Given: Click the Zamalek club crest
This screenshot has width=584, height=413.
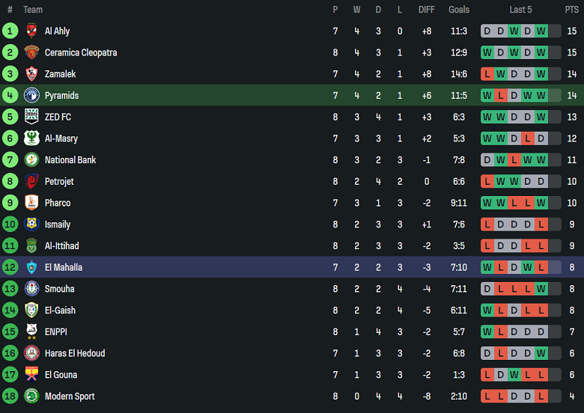Looking at the screenshot, I should 31,74.
